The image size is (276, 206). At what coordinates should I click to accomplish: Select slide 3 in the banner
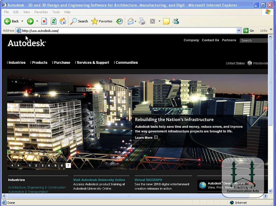click(42, 165)
